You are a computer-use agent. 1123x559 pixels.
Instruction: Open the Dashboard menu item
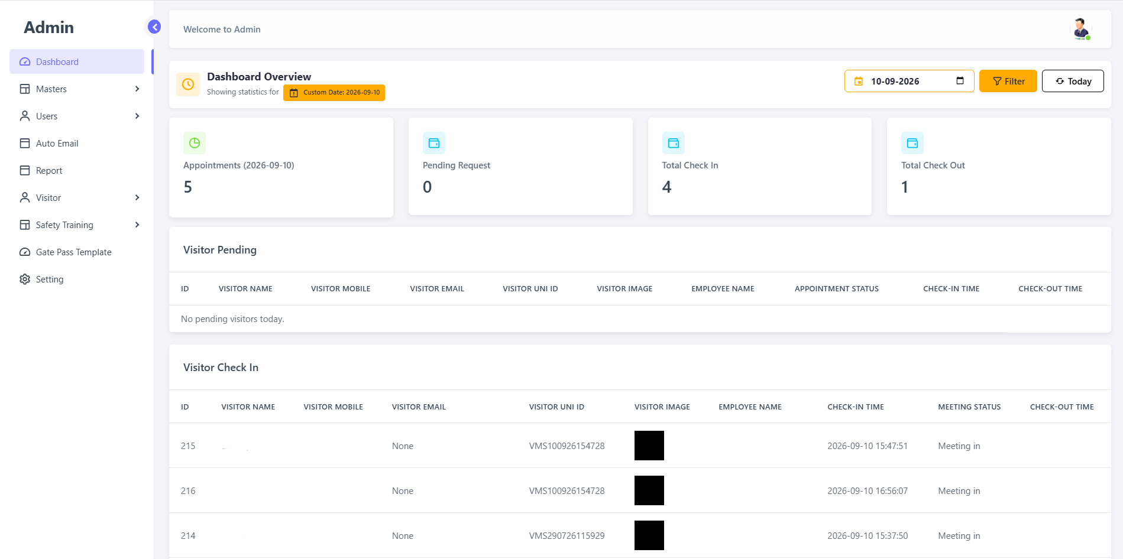pyautogui.click(x=77, y=61)
